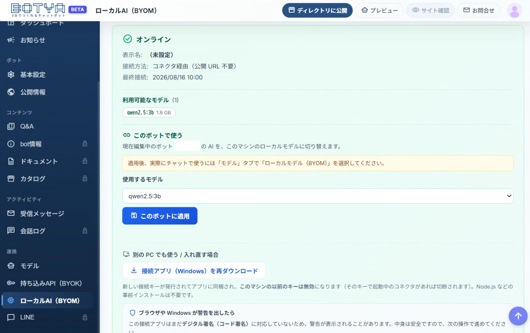Click the megaphone icon beside お知らせ

(x=11, y=40)
